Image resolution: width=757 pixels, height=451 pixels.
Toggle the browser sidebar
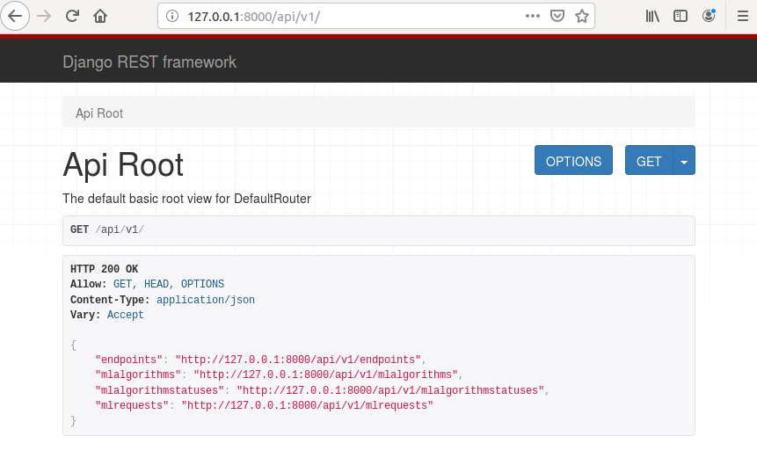pos(680,16)
